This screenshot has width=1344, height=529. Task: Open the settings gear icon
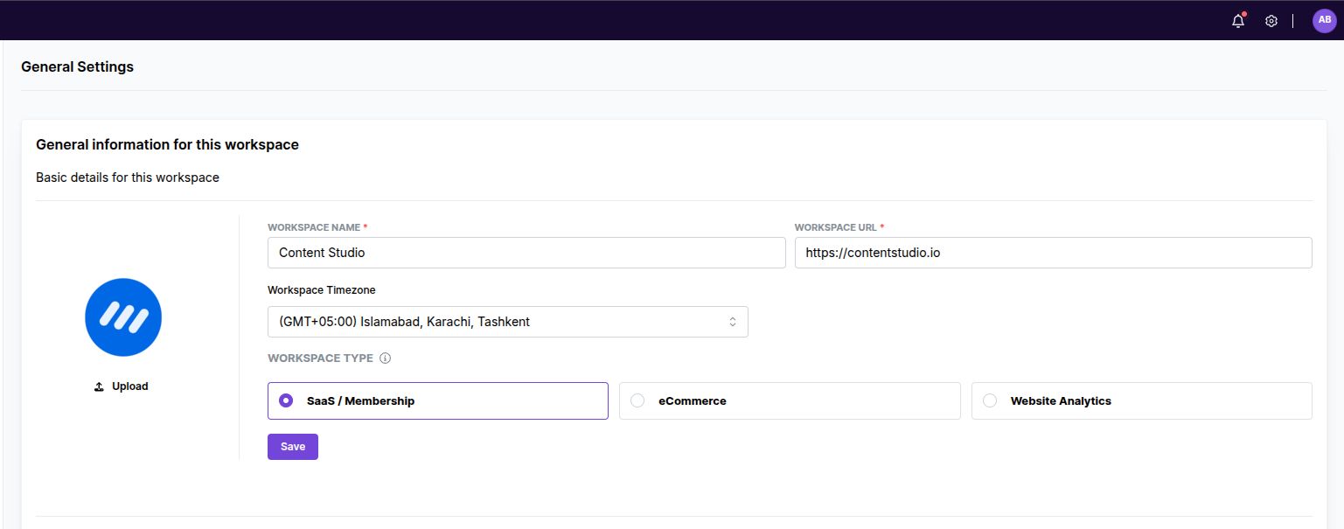[x=1271, y=20]
